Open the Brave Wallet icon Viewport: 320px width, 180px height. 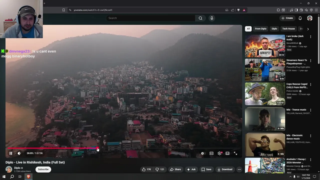301,10
